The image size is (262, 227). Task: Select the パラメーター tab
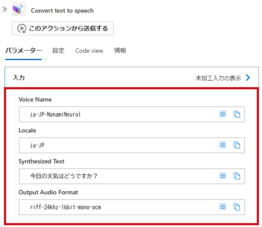pyautogui.click(x=24, y=51)
